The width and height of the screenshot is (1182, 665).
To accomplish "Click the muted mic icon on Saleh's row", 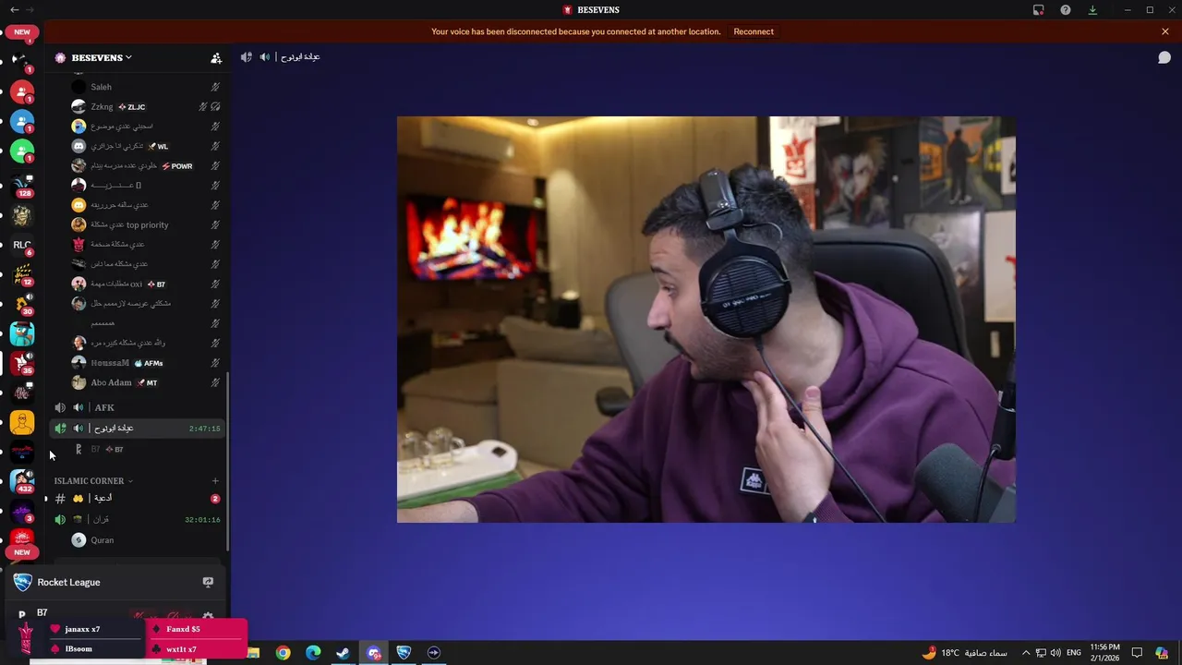I will tap(215, 87).
